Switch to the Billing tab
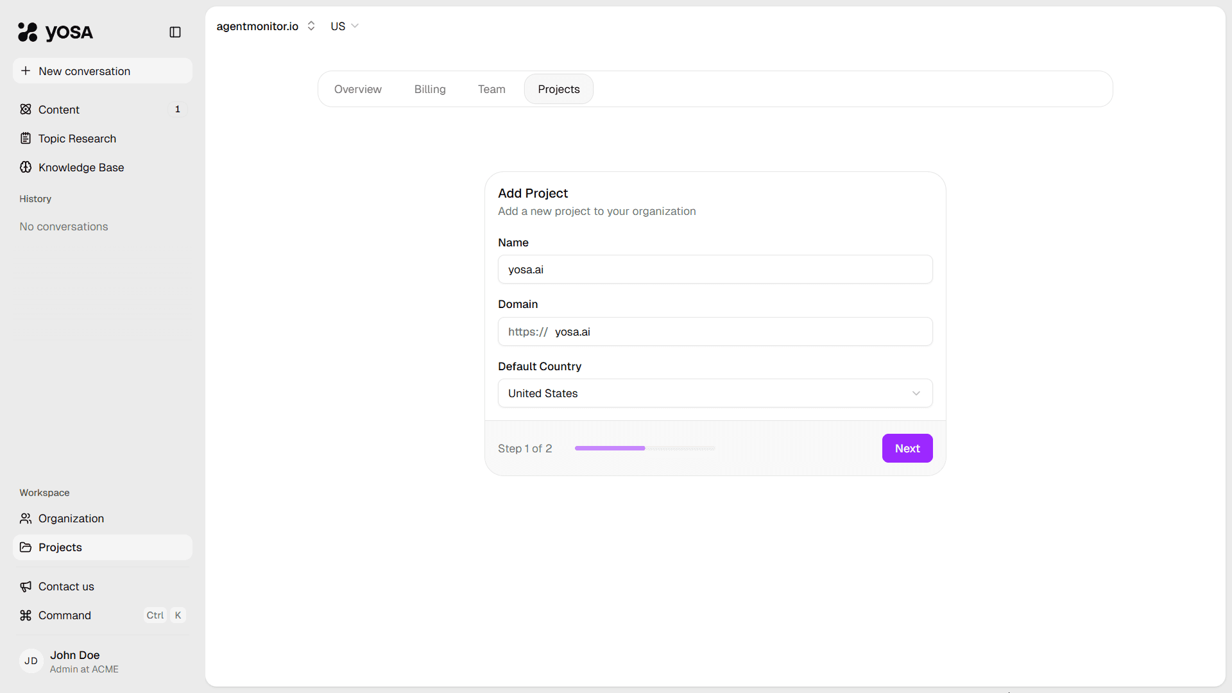1232x693 pixels. coord(429,89)
